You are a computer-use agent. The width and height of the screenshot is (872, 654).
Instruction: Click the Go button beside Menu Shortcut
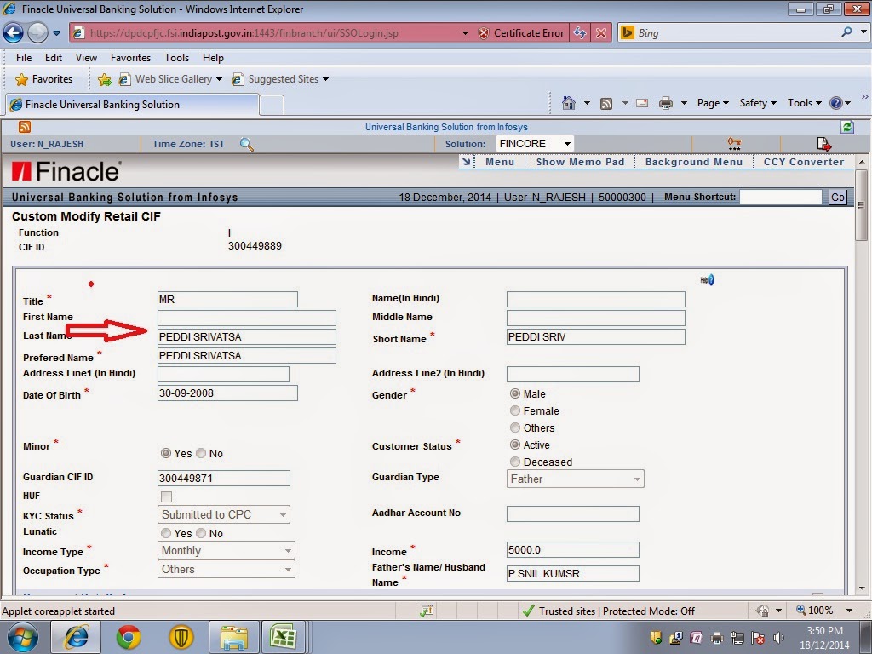click(837, 197)
